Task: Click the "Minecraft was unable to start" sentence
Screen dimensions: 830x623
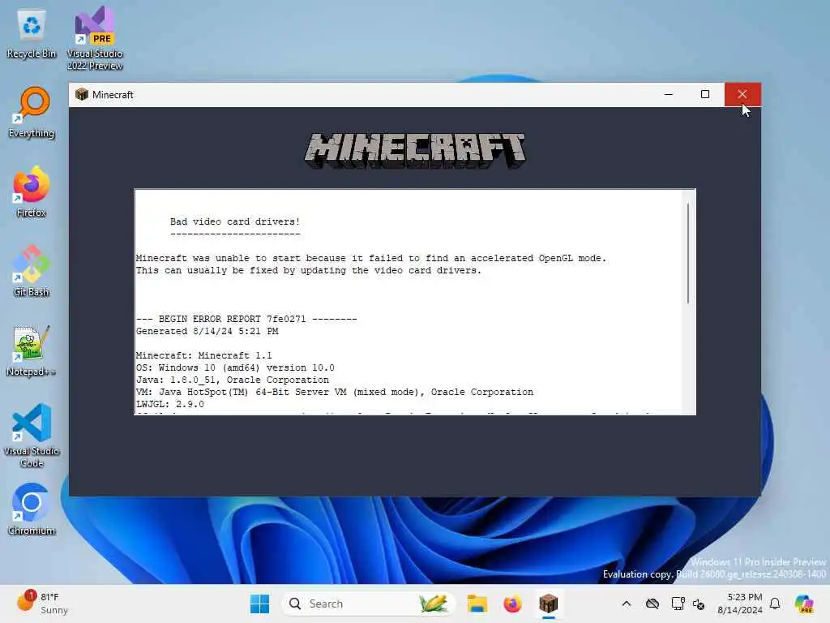Action: point(371,258)
